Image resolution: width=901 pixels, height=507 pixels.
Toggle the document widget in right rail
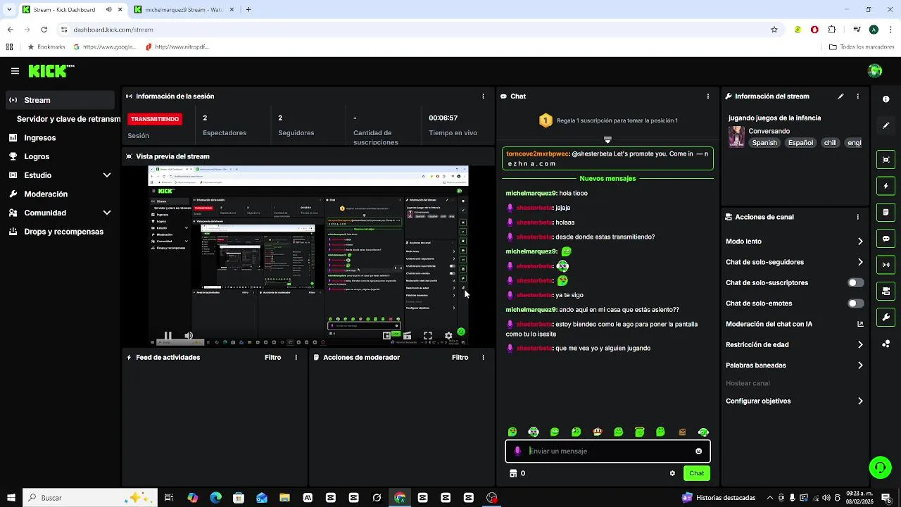tap(886, 212)
